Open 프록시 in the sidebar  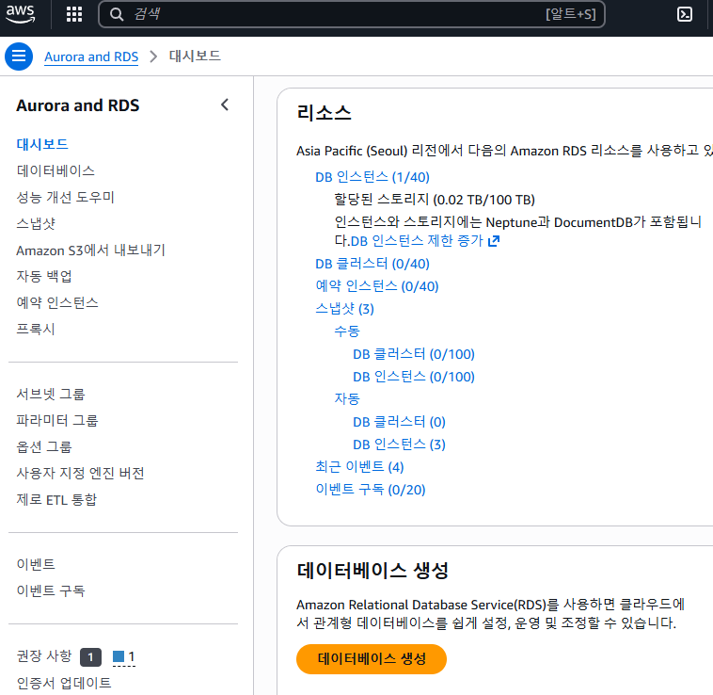point(36,329)
